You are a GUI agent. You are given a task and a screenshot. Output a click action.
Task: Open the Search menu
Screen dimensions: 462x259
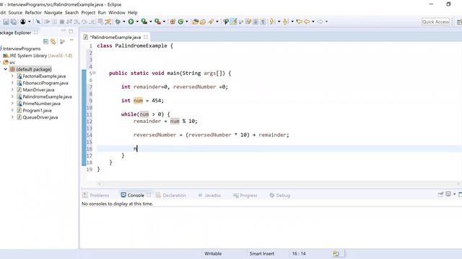tap(72, 13)
